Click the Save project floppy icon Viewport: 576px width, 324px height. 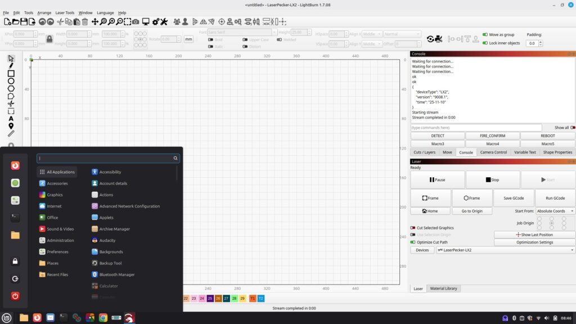pyautogui.click(x=24, y=22)
